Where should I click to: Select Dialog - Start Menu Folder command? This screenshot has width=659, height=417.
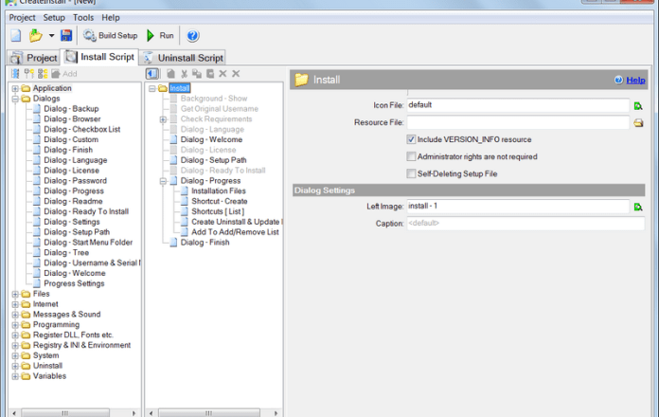click(88, 243)
